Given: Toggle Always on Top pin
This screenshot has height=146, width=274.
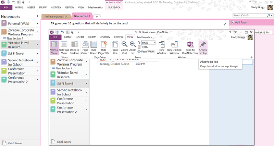Looking at the screenshot, I should pyautogui.click(x=203, y=48).
